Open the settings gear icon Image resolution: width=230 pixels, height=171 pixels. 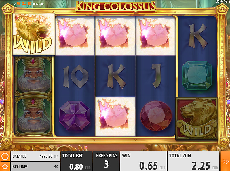(5, 166)
